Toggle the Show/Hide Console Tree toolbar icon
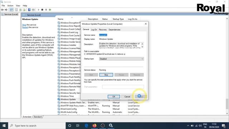Viewport: 229px width, 129px height. [11, 10]
